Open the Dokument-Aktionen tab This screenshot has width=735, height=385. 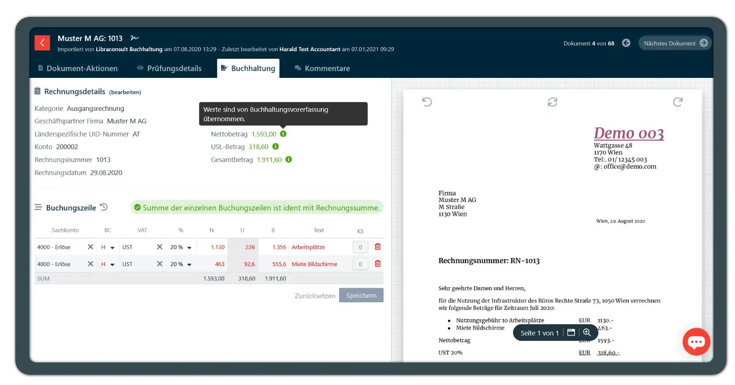tap(78, 69)
